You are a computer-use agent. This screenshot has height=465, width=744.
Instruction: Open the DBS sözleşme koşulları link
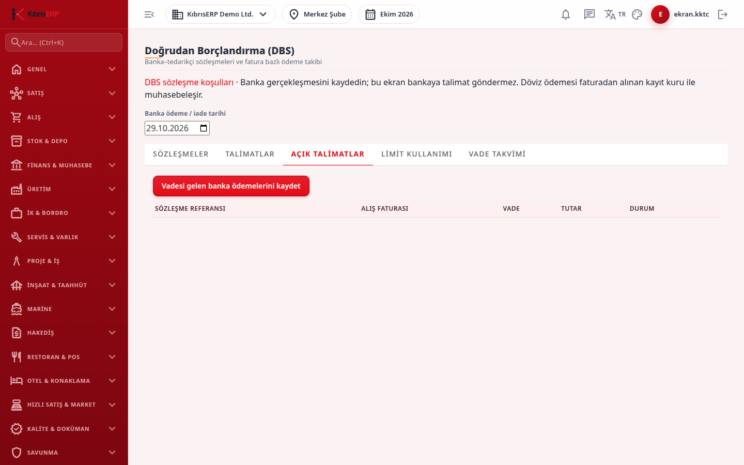189,83
